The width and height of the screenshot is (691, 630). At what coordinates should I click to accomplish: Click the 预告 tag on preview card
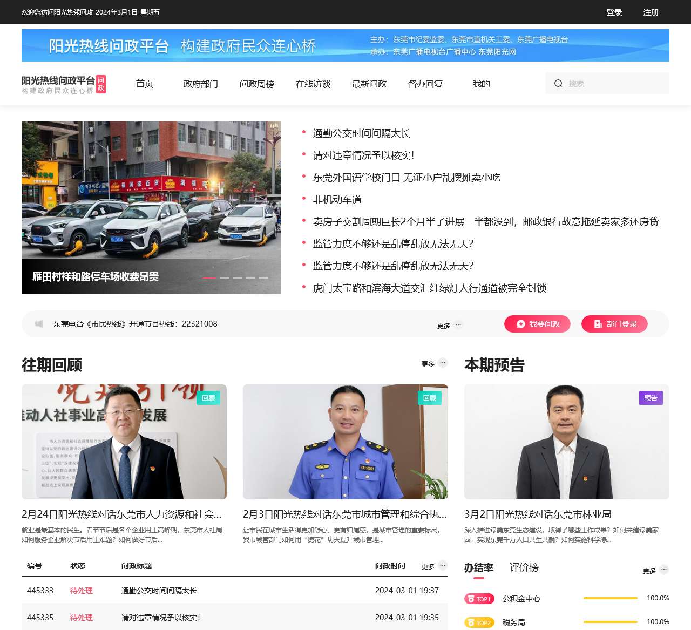(651, 398)
